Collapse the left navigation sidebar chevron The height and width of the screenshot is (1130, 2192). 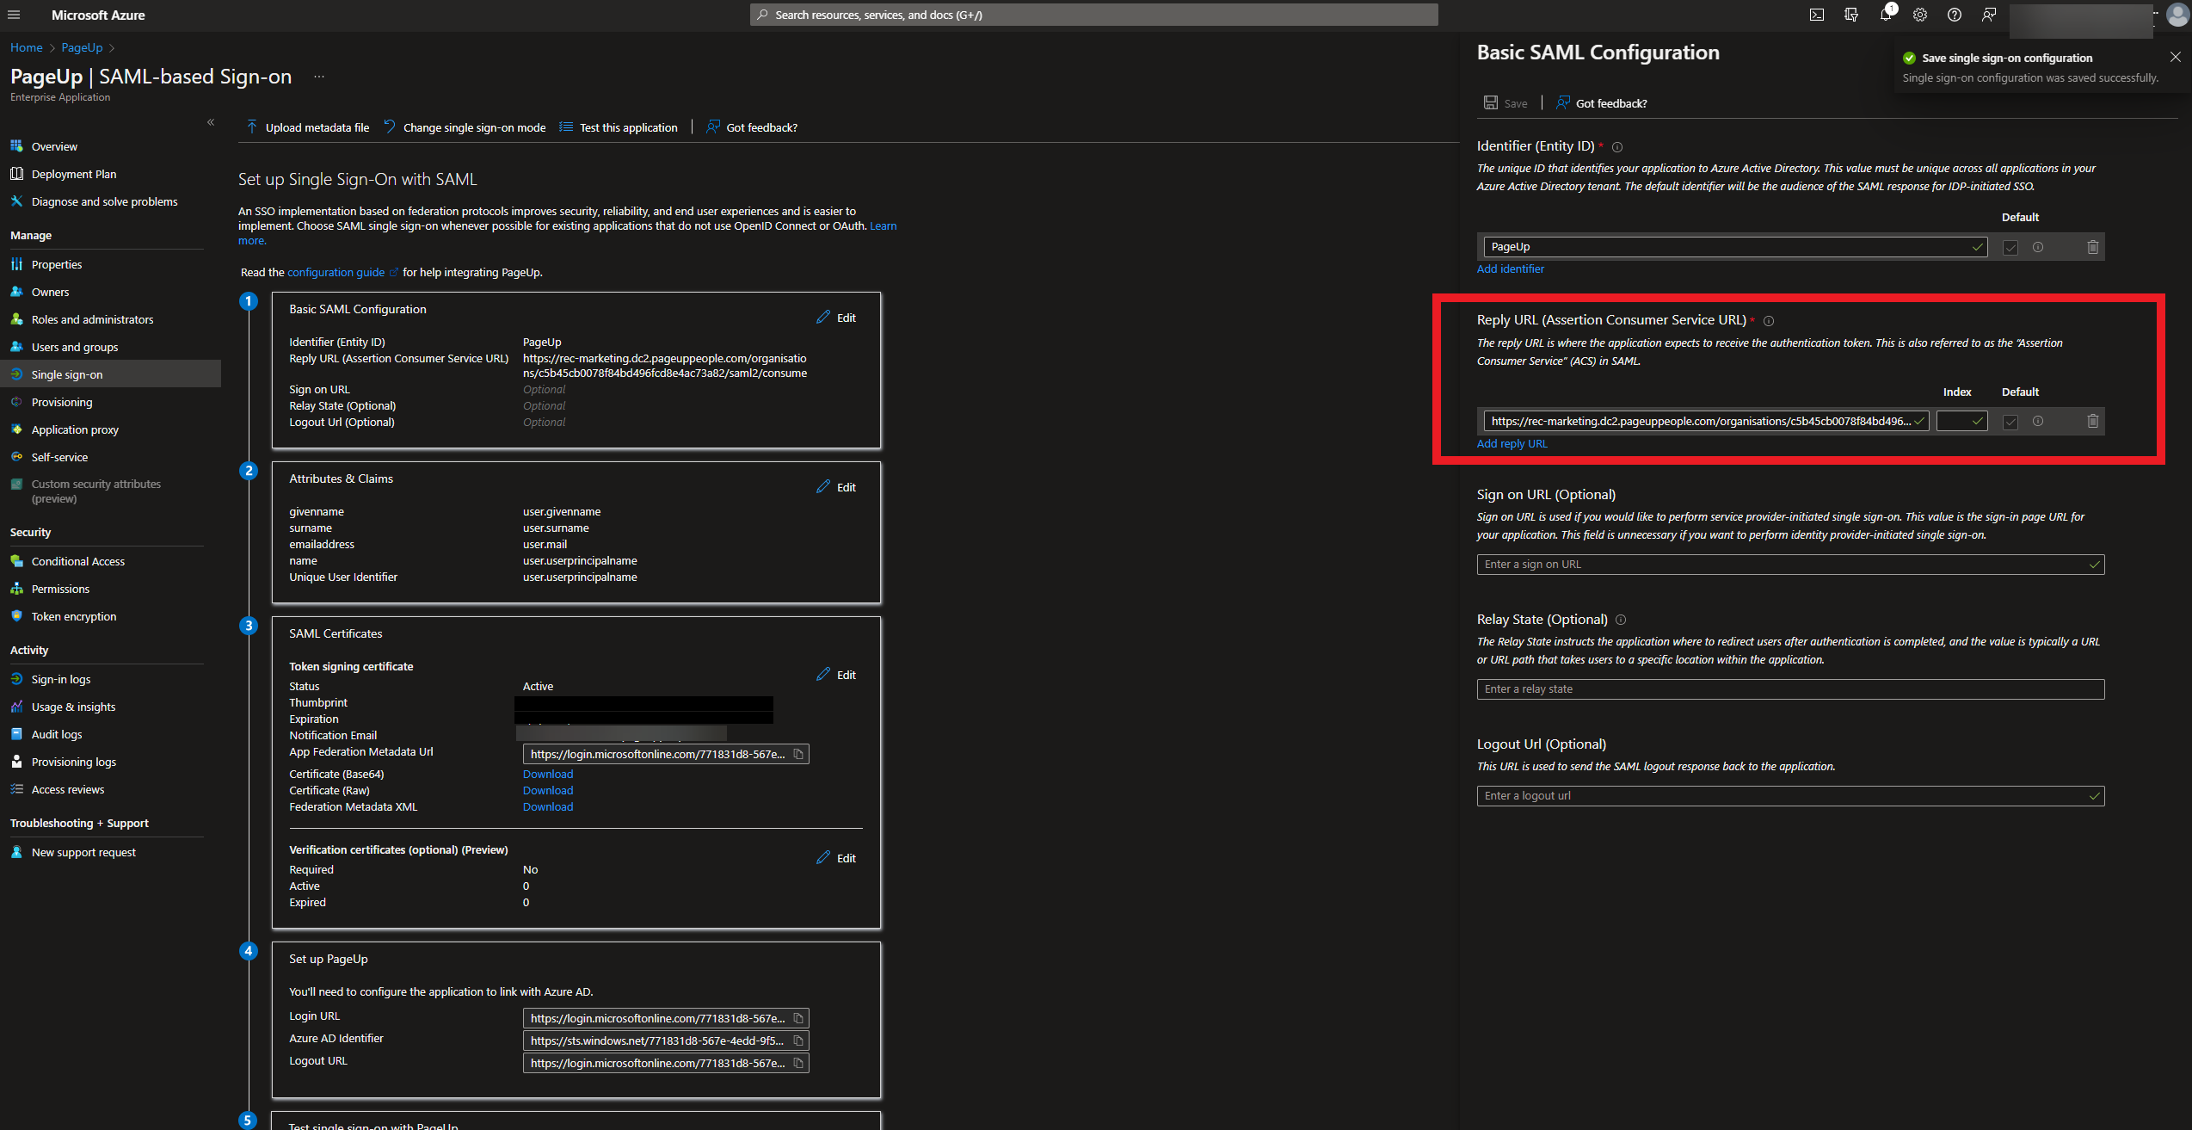pos(211,122)
